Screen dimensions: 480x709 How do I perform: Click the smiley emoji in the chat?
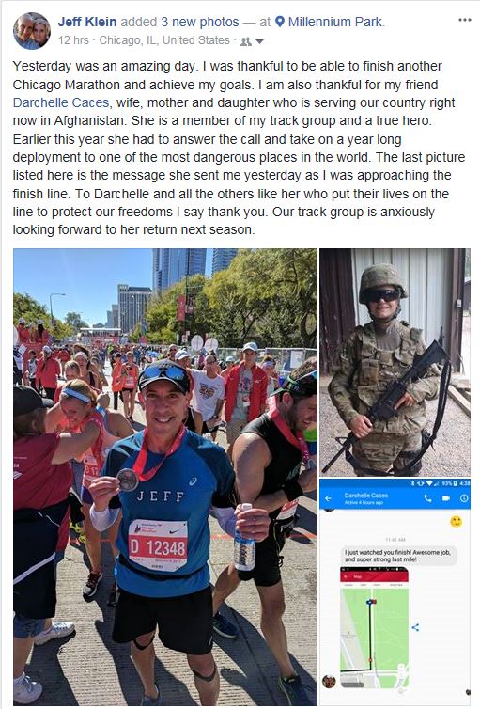pos(457,521)
